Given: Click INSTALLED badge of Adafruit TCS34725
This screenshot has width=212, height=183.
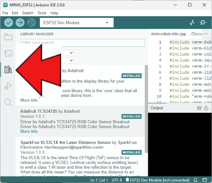Looking at the screenshot, I should pyautogui.click(x=132, y=117).
